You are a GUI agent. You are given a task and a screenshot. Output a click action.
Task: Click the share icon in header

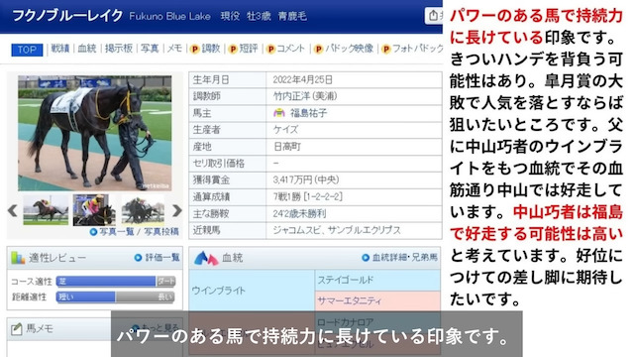[433, 16]
